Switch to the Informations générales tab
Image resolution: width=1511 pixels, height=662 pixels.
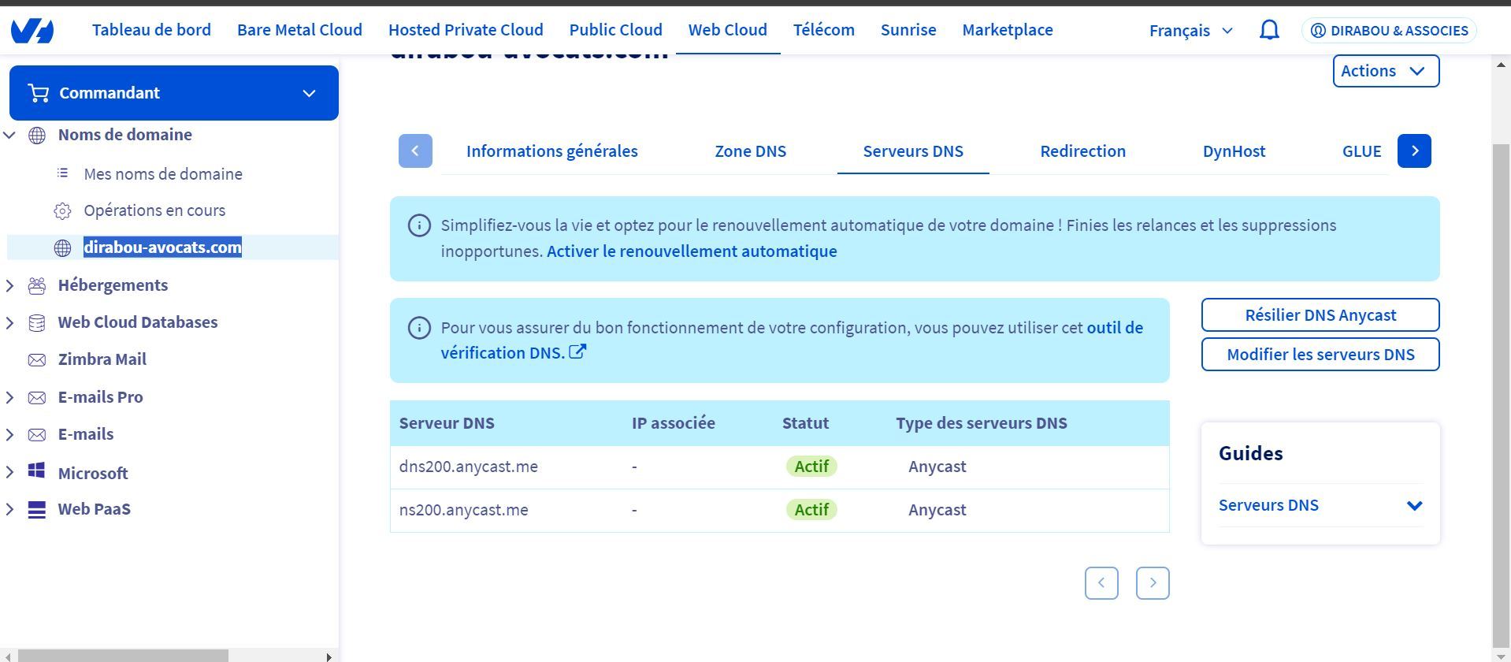pos(552,151)
